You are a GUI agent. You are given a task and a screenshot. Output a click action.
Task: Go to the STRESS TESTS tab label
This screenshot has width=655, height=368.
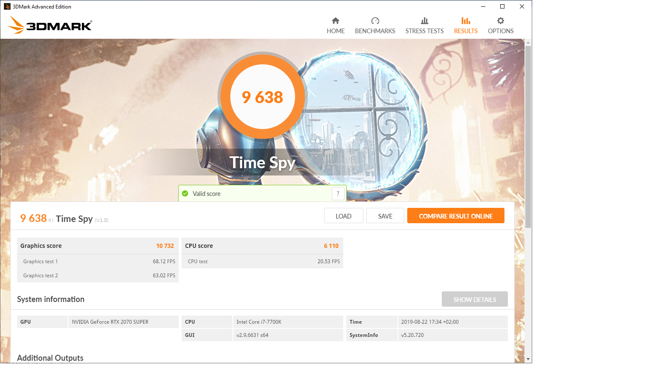(424, 31)
